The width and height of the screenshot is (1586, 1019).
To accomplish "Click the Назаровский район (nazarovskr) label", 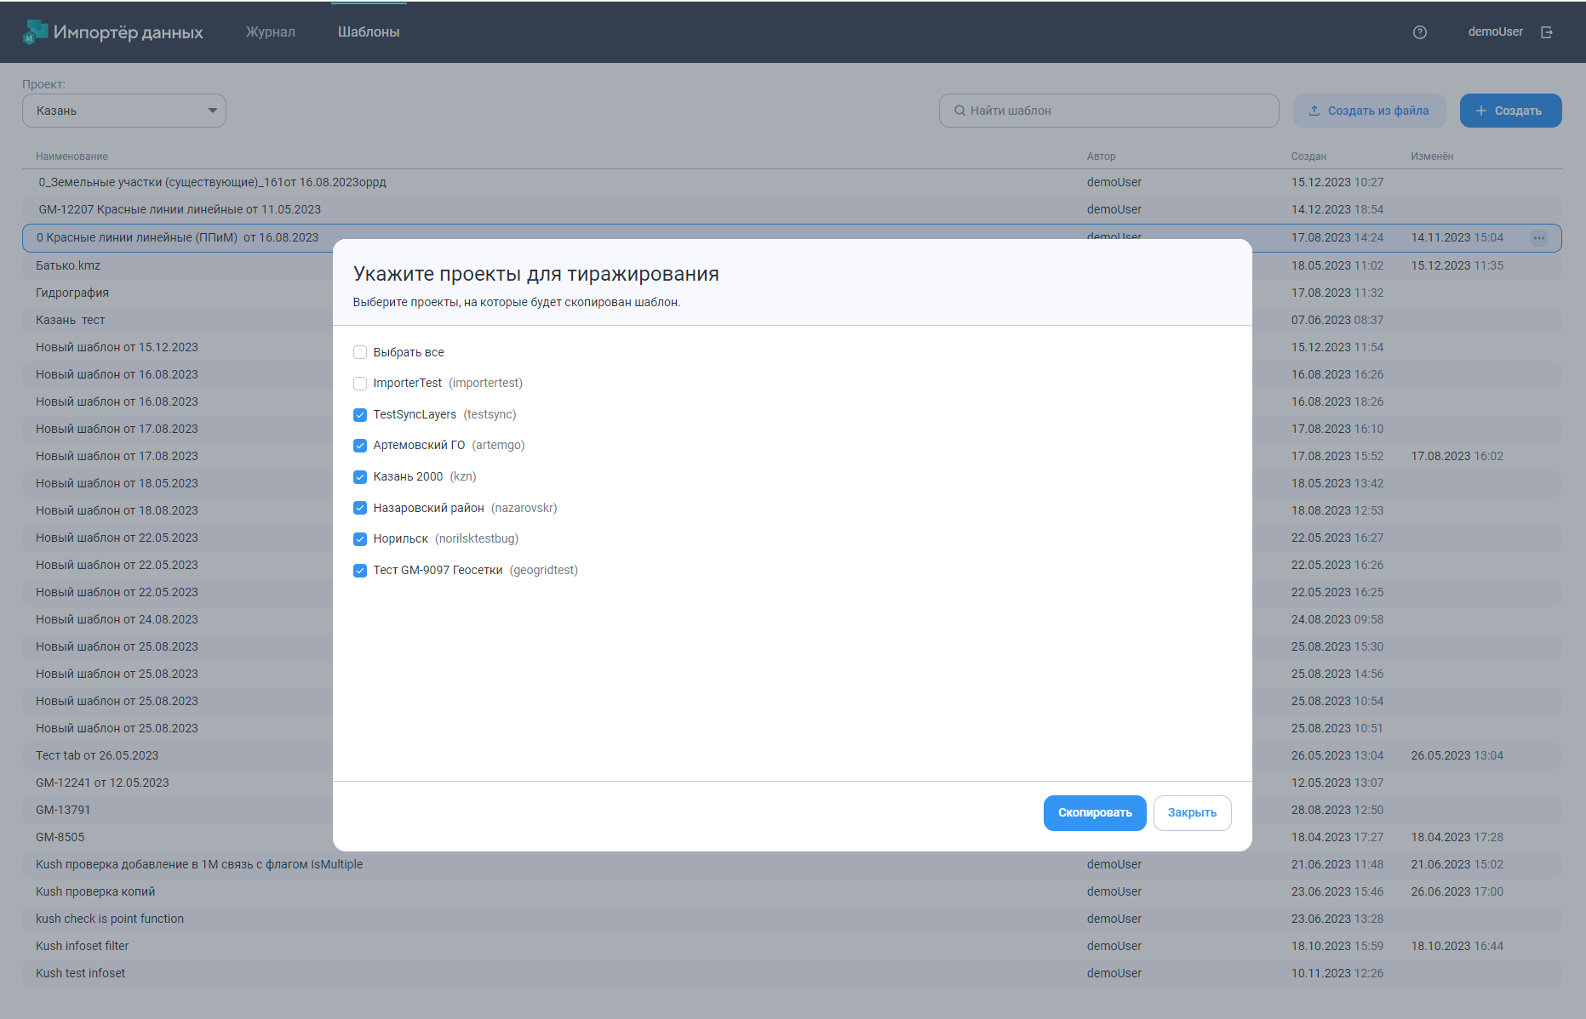I will point(466,508).
